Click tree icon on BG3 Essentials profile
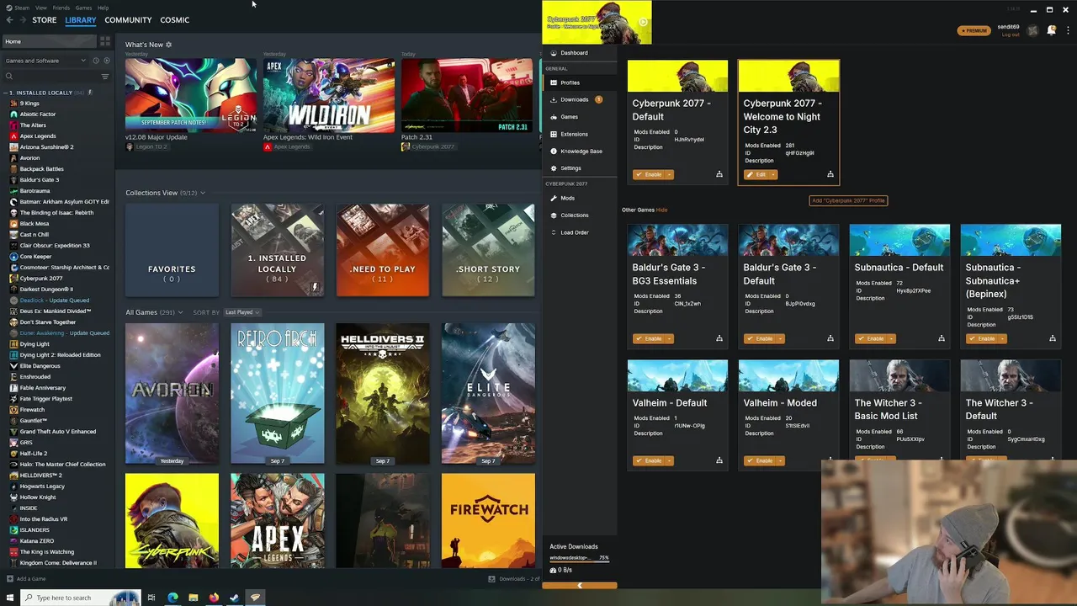This screenshot has width=1077, height=606. (x=719, y=338)
